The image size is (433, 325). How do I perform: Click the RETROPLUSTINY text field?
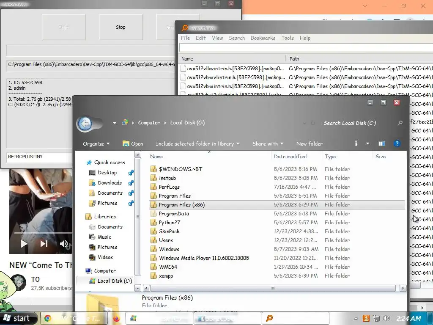pos(40,157)
